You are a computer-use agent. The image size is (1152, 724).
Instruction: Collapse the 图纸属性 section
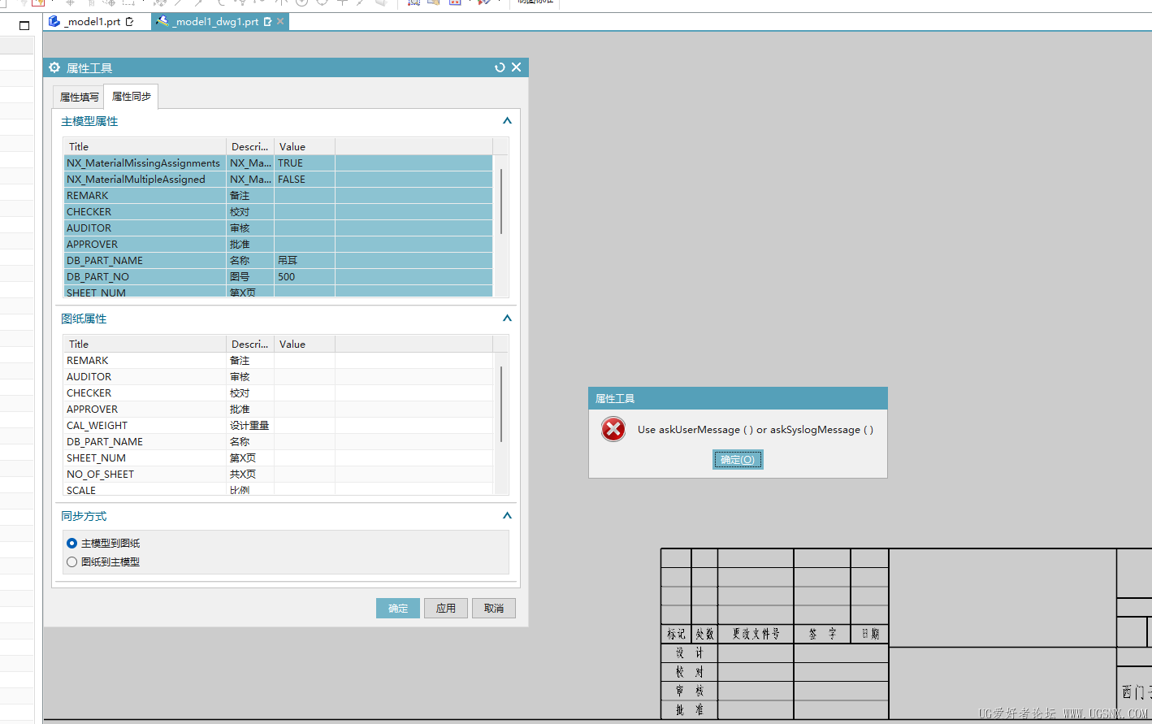[x=507, y=319]
